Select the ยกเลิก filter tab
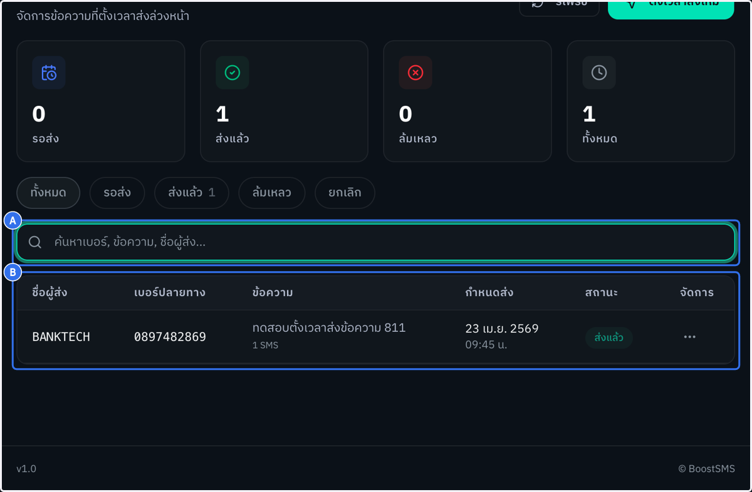The width and height of the screenshot is (752, 492). pyautogui.click(x=345, y=193)
